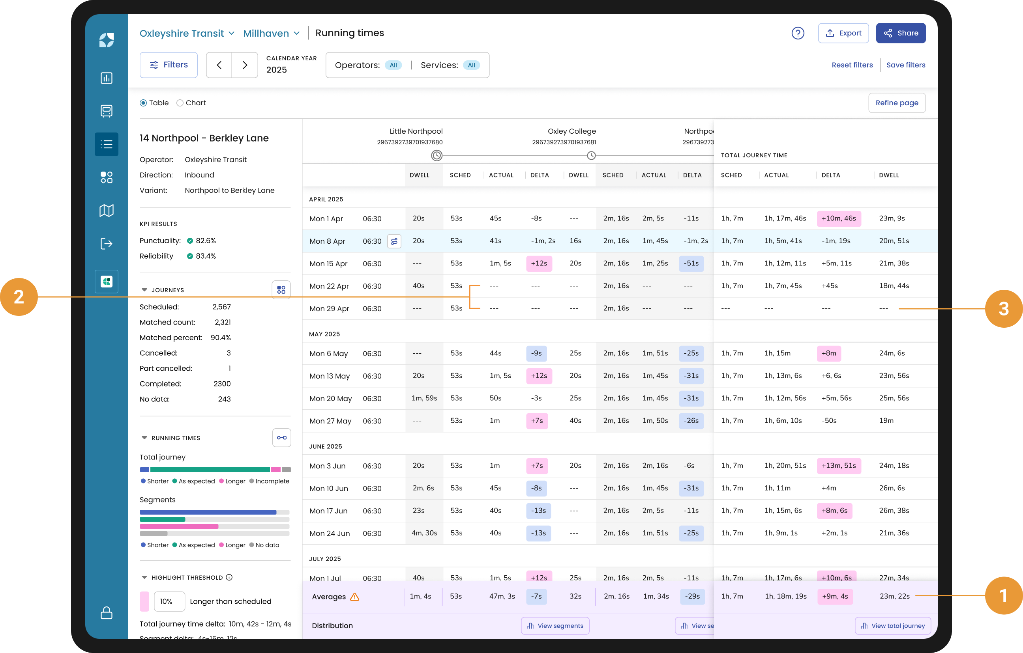
Task: Click the running times segment link icon
Action: pyautogui.click(x=281, y=438)
